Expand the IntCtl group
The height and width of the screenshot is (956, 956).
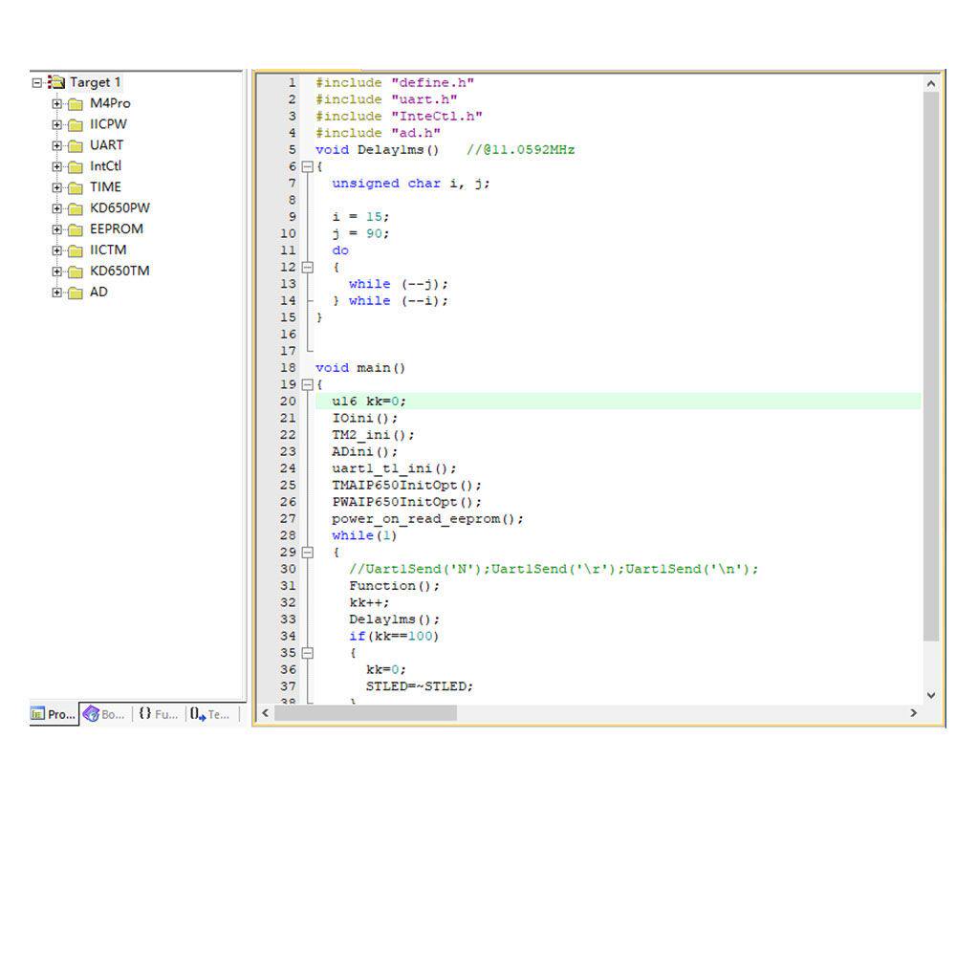click(x=56, y=166)
